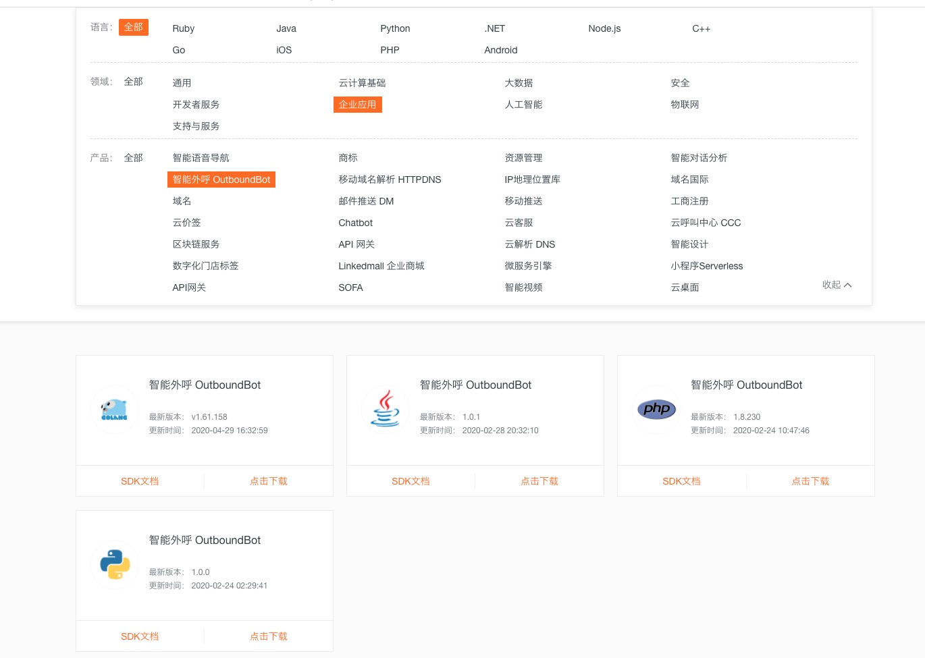Choose product SOFA

click(350, 287)
